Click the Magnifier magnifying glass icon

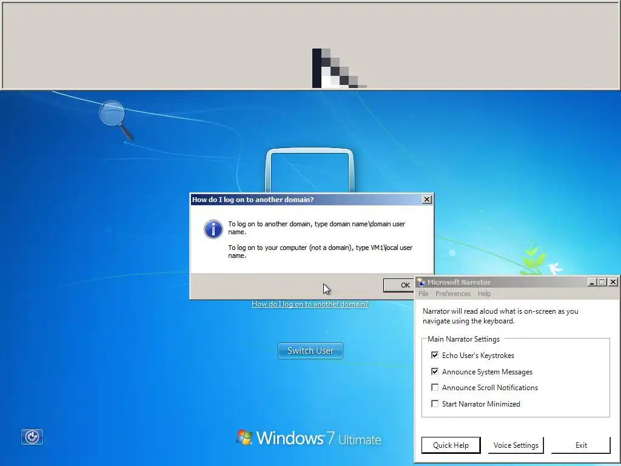point(115,120)
